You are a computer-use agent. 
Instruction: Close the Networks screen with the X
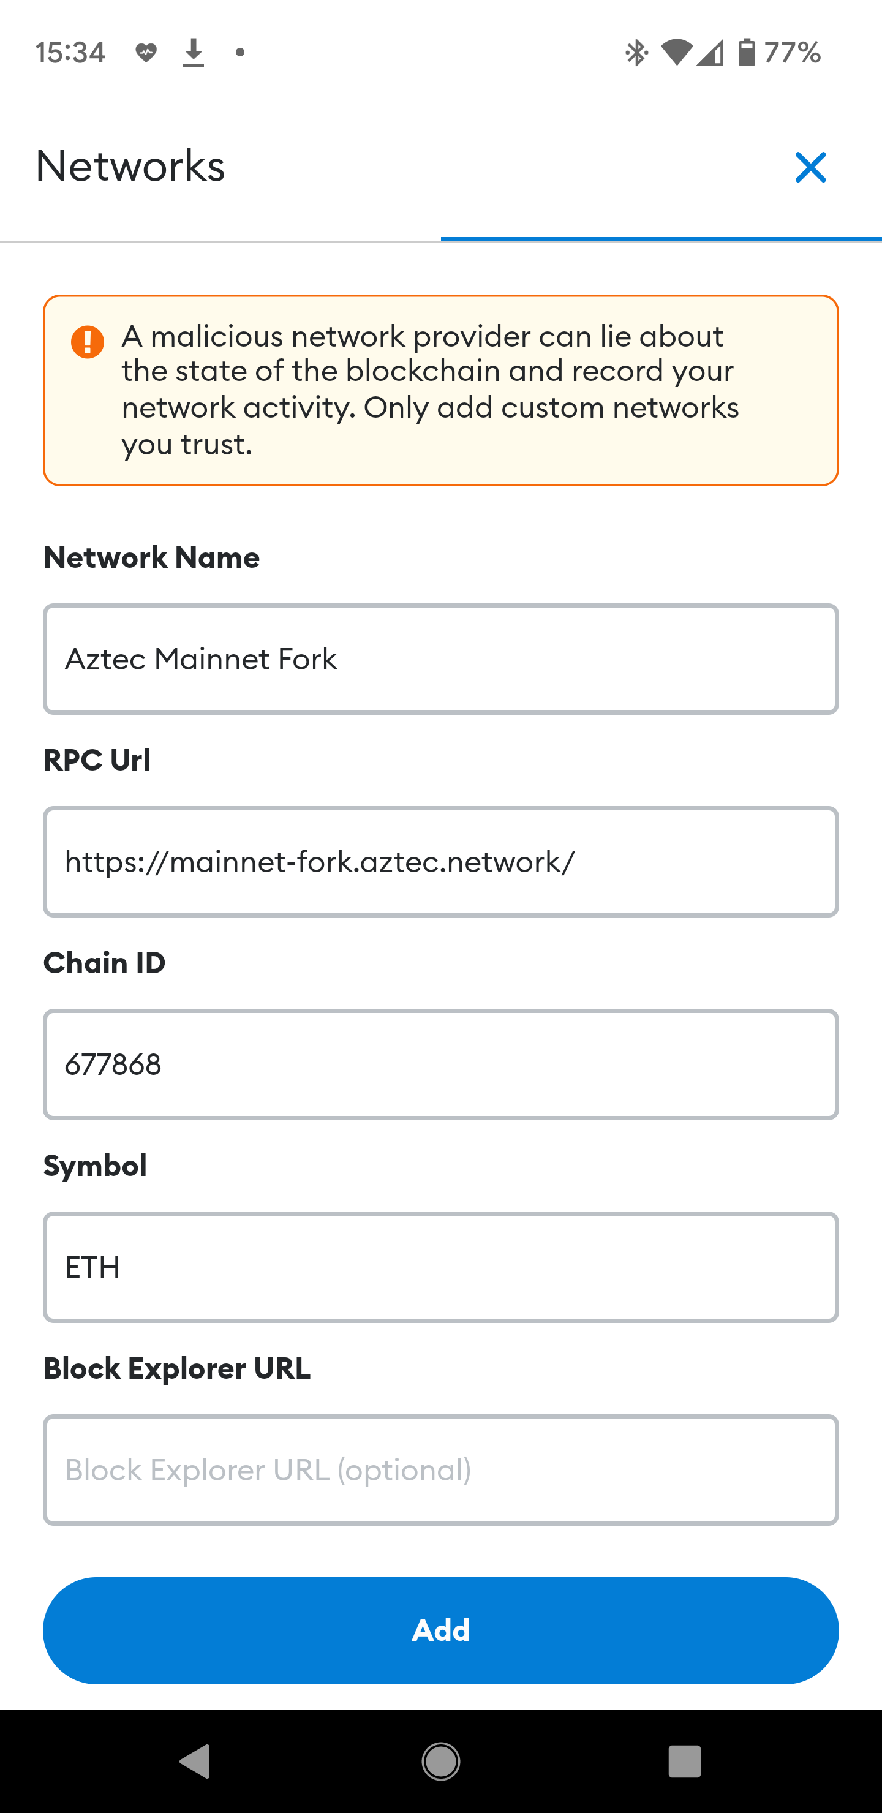click(810, 167)
